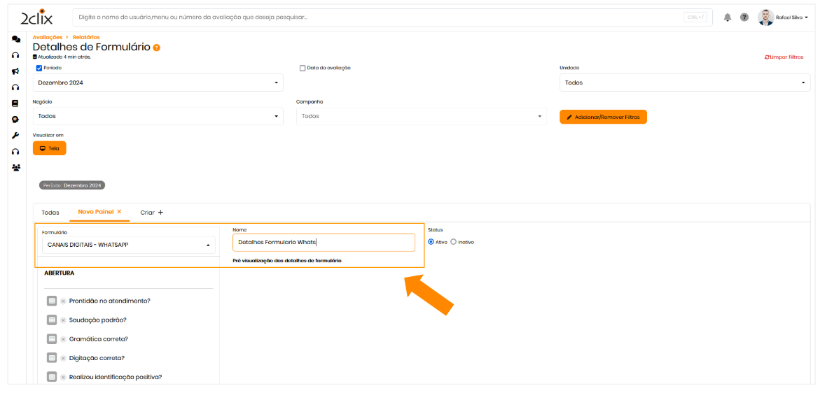This screenshot has width=820, height=393.
Task: Open the book icon in sidebar
Action: pos(15,103)
